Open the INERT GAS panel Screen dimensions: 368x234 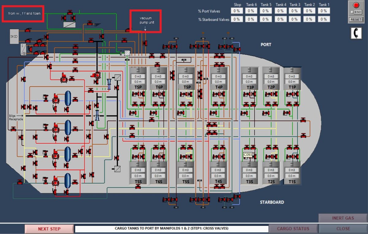point(343,218)
